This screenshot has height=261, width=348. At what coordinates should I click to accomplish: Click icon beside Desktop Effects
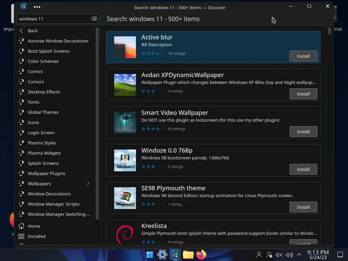[x=21, y=92]
